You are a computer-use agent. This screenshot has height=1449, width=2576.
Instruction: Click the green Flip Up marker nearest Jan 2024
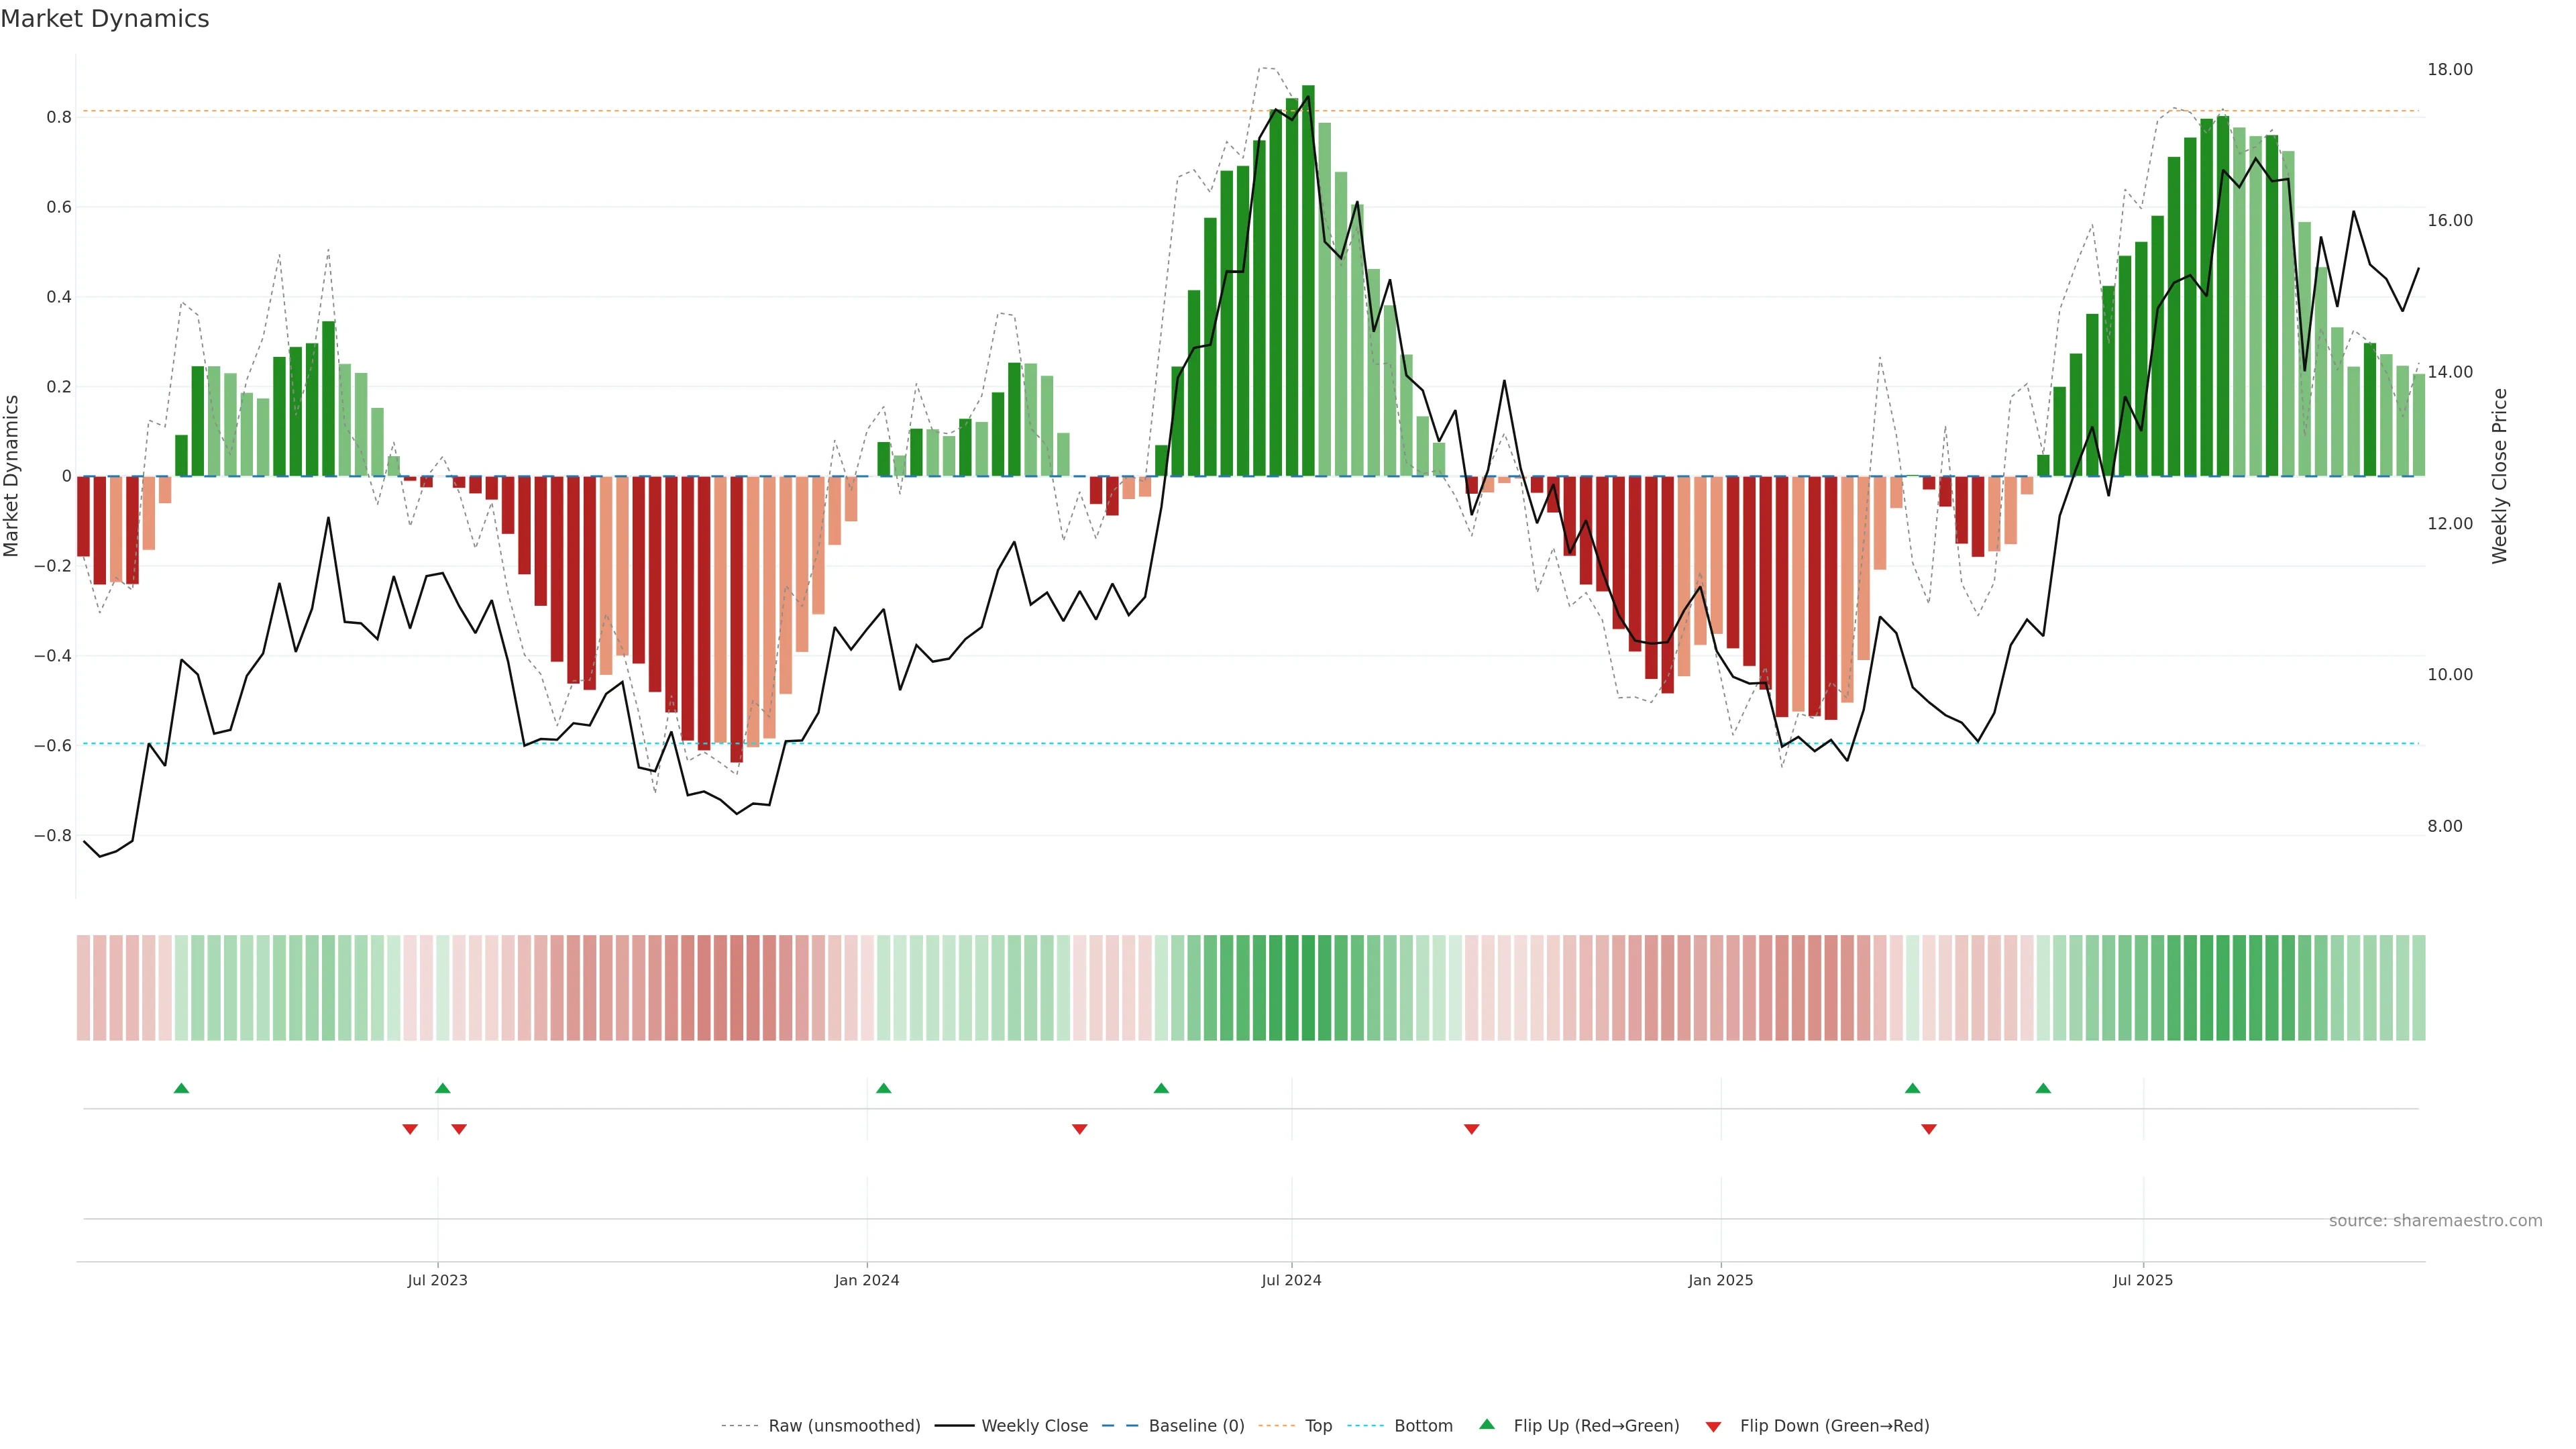[x=883, y=1088]
